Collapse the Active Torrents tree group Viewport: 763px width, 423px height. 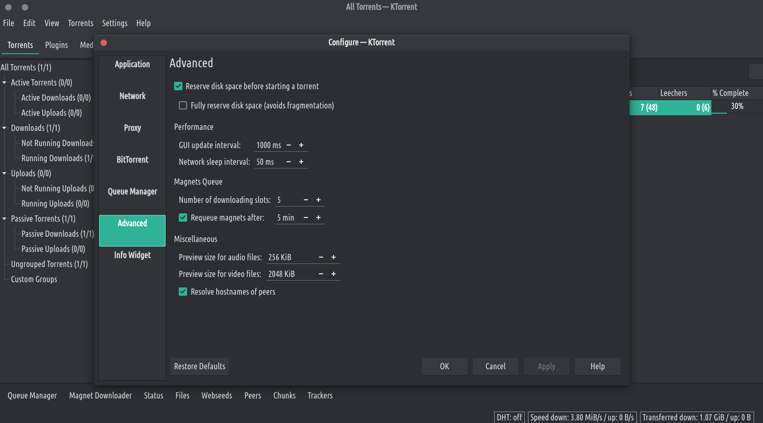click(x=5, y=83)
